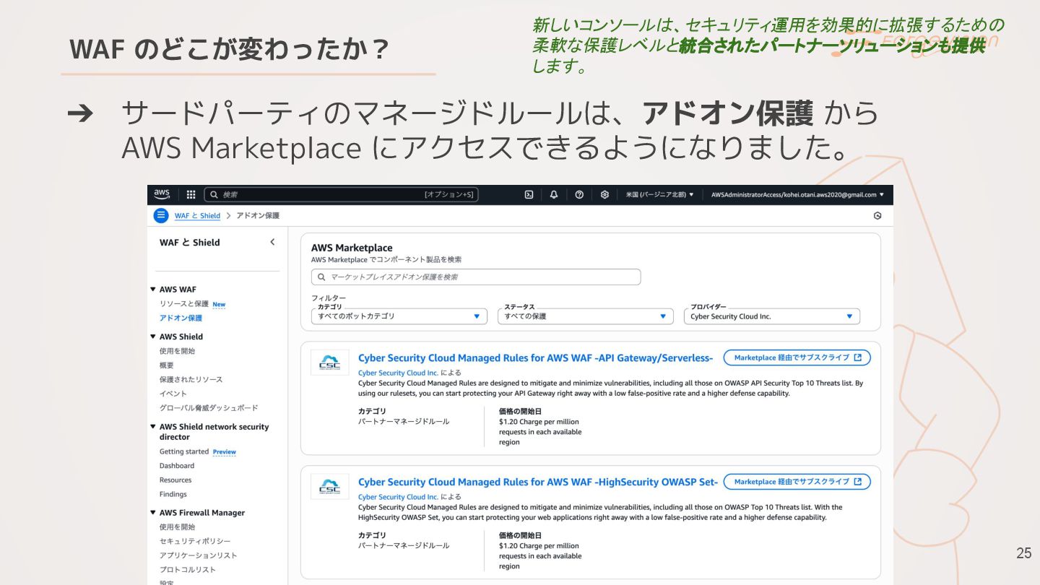
Task: Click the Preview badge beside Getting started
Action: coord(225,452)
